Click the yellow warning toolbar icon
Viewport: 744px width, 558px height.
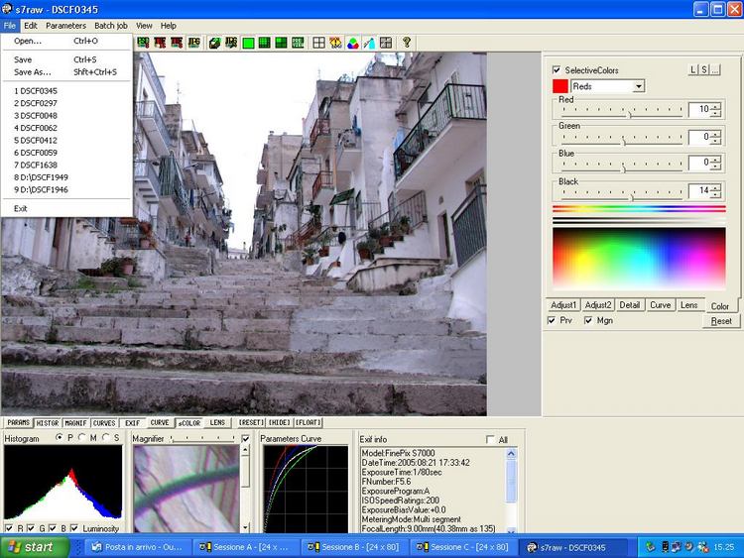(335, 43)
